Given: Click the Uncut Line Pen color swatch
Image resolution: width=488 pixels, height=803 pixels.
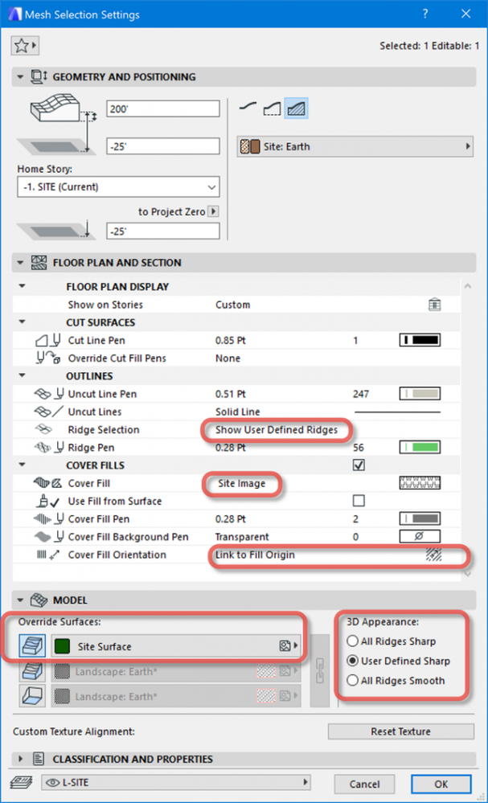Looking at the screenshot, I should tap(420, 394).
